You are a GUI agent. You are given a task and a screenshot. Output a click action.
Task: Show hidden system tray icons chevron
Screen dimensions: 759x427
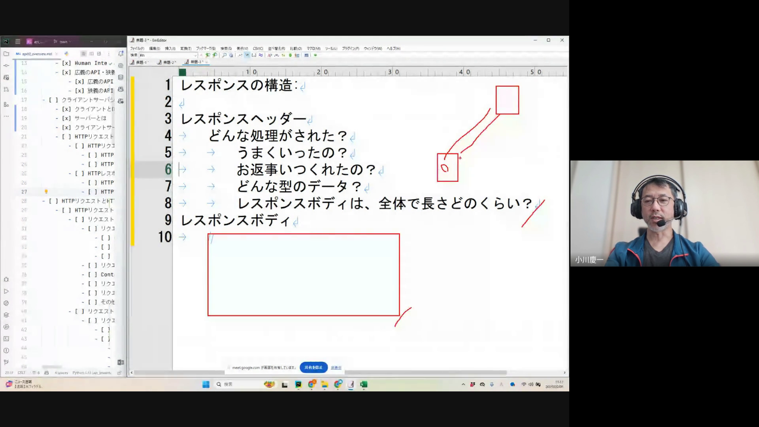coord(463,384)
